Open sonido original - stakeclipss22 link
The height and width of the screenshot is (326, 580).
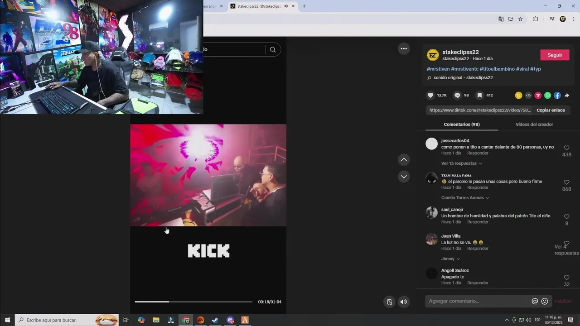click(x=463, y=77)
